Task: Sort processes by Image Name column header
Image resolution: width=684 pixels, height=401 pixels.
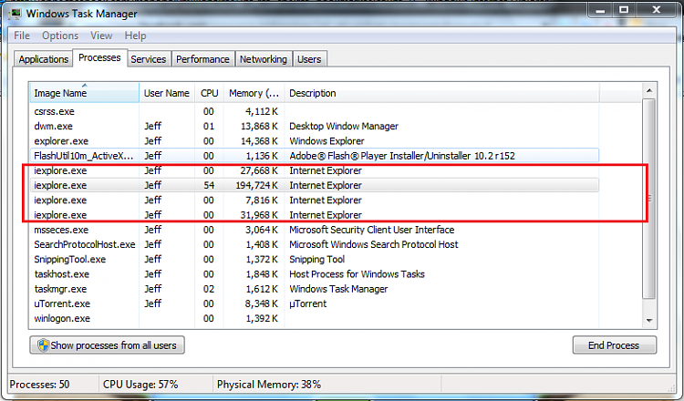Action: [x=85, y=93]
